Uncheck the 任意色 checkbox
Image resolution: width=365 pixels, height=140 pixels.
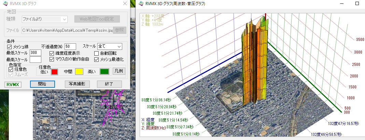point(11,69)
